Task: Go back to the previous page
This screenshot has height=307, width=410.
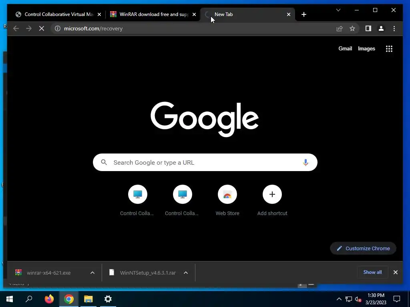Action: tap(16, 28)
